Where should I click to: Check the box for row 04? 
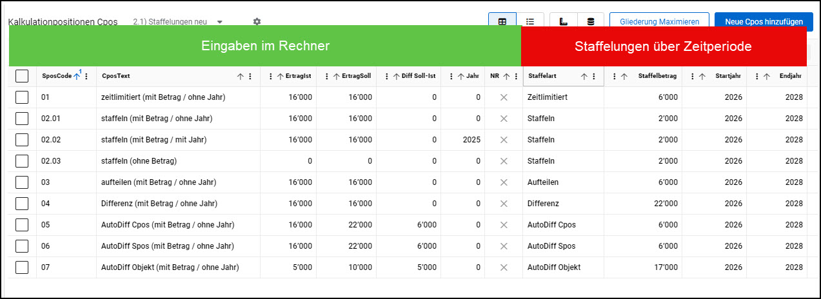pos(22,204)
